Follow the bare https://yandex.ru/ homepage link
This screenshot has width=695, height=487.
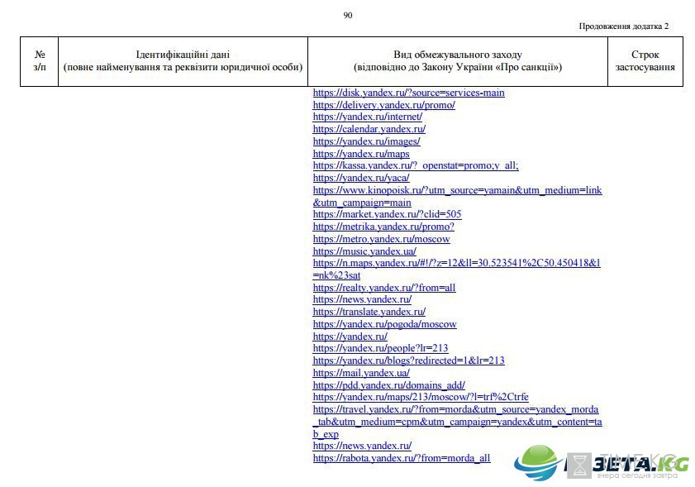pos(350,337)
